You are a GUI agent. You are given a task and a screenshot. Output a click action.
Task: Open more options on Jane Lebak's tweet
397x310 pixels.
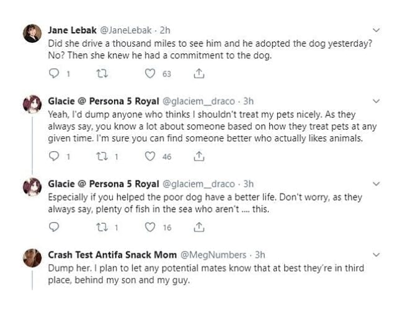[x=377, y=30]
